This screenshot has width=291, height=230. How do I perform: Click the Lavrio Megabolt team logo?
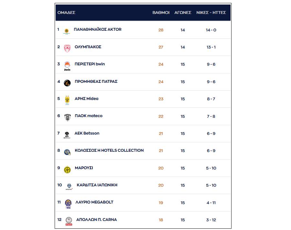click(68, 204)
